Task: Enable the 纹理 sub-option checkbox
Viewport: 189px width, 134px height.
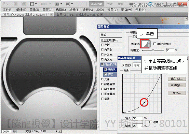Action: (106, 74)
